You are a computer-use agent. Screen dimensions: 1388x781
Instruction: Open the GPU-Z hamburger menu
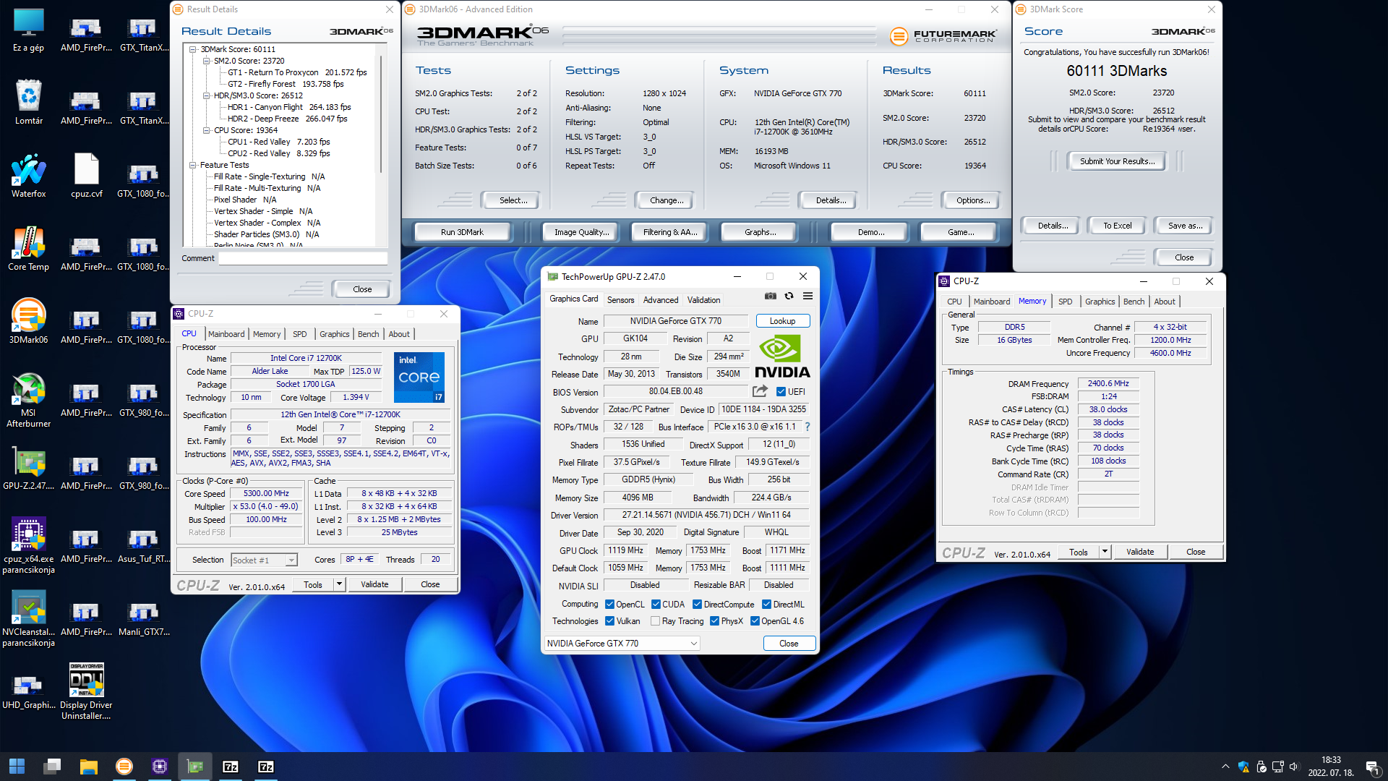click(x=808, y=296)
